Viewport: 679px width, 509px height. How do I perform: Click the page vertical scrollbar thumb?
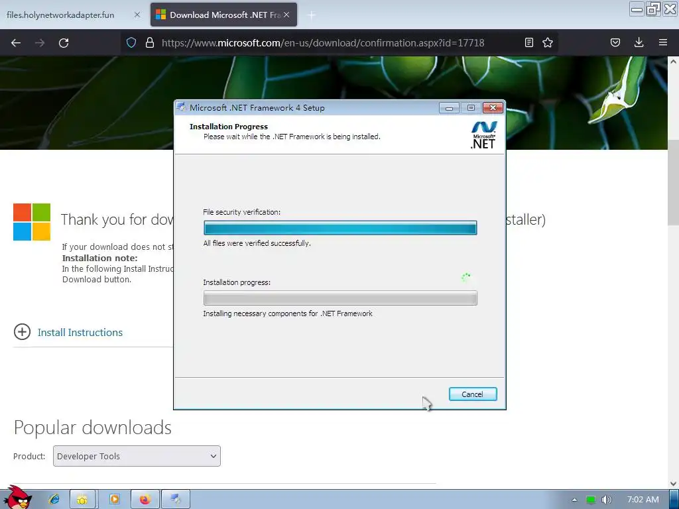pyautogui.click(x=673, y=183)
